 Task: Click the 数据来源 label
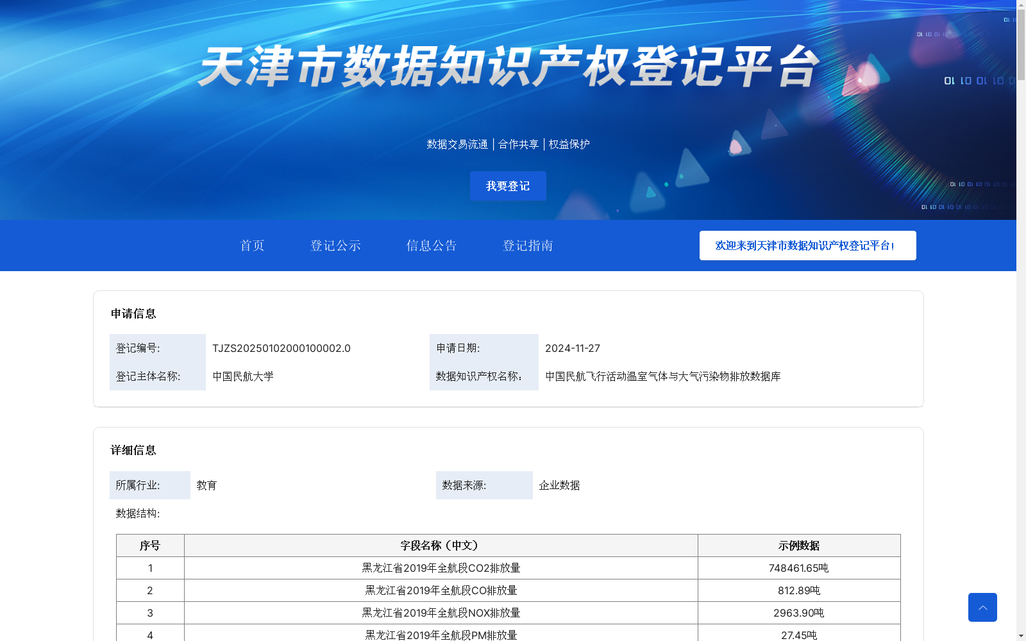(464, 485)
